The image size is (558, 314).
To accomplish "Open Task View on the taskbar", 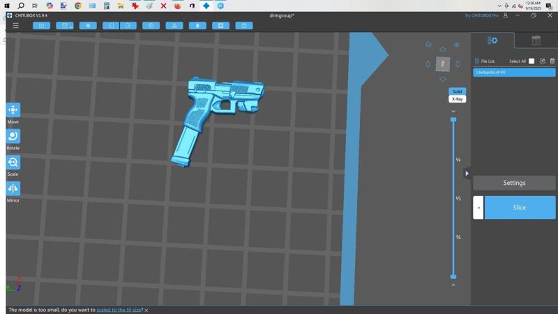I will tap(35, 6).
